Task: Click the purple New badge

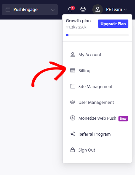Action: point(123,118)
